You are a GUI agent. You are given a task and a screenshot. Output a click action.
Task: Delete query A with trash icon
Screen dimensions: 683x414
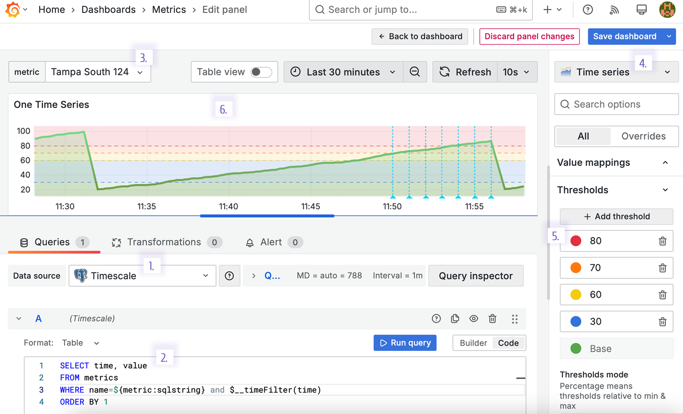[x=492, y=318]
